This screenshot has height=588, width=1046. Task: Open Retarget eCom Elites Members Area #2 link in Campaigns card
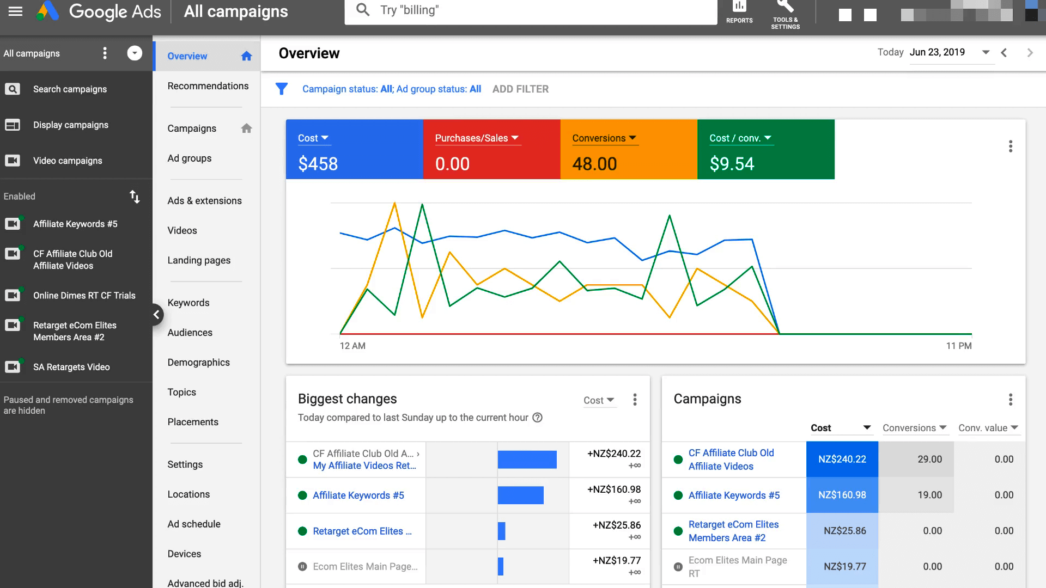click(733, 531)
